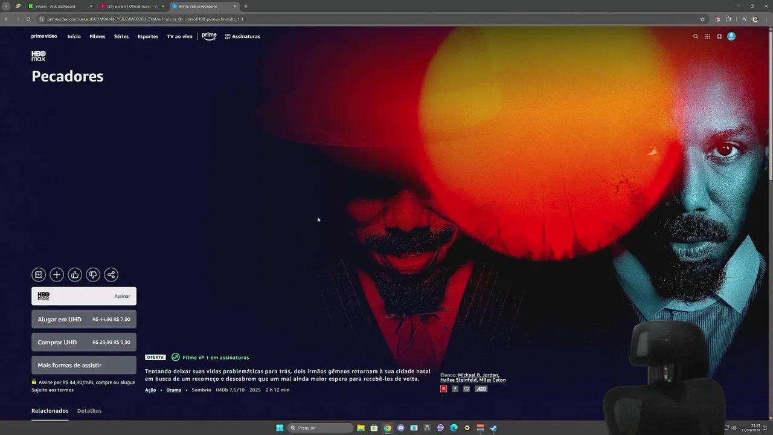Screen dimensions: 773x435
Task: Add Pecadores to watchlist with plus icon
Action: (x=57, y=275)
